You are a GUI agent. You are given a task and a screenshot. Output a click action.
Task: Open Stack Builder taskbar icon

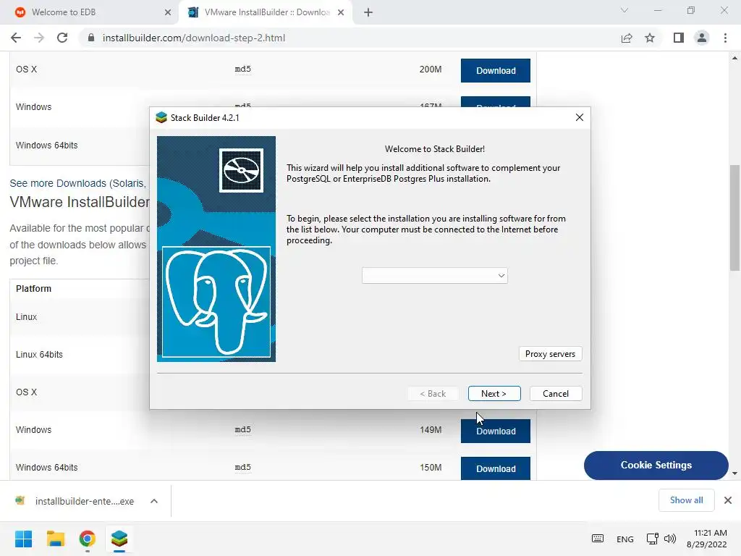119,539
